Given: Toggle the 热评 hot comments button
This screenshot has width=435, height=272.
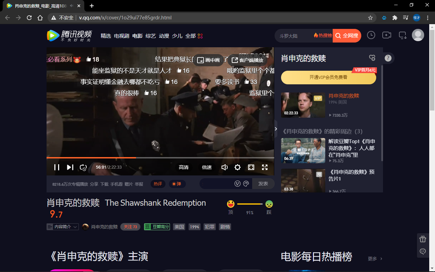Looking at the screenshot, I should pos(158,184).
